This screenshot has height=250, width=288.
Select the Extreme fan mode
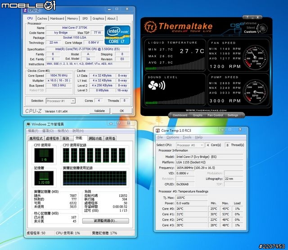coord(250,23)
